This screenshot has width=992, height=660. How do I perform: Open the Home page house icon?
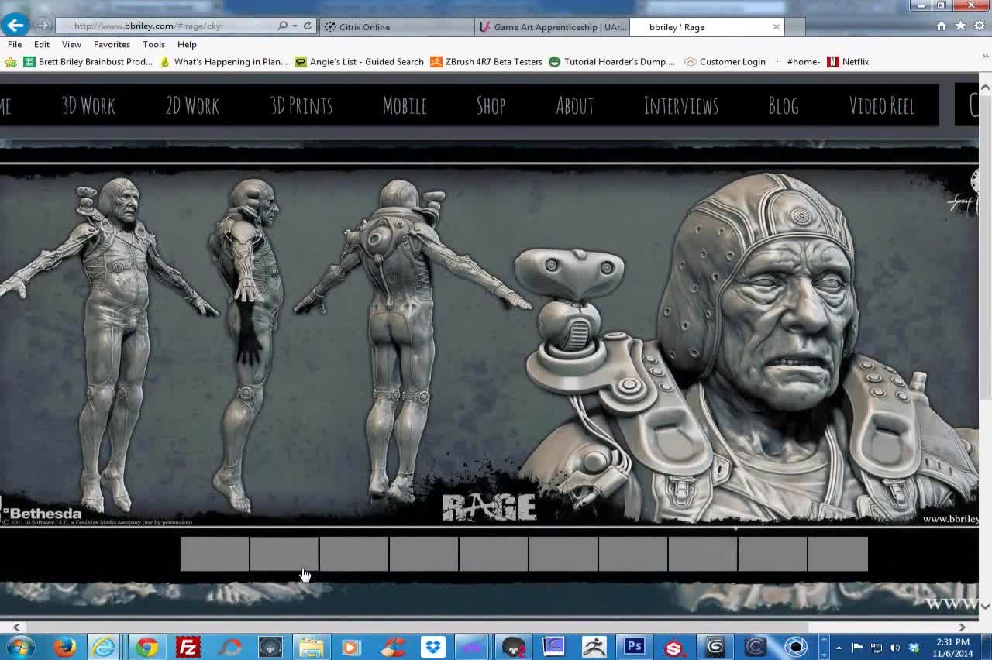coord(942,26)
